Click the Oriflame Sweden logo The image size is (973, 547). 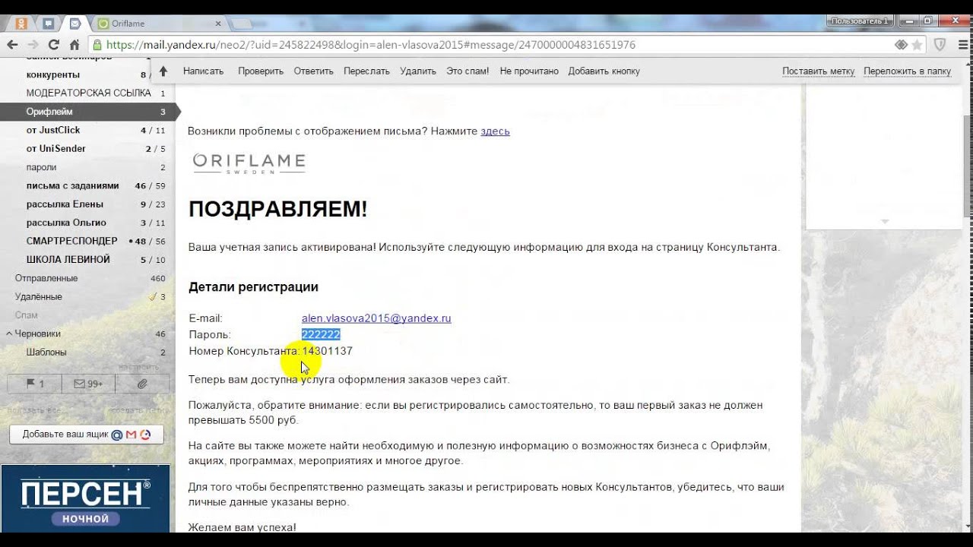[249, 163]
